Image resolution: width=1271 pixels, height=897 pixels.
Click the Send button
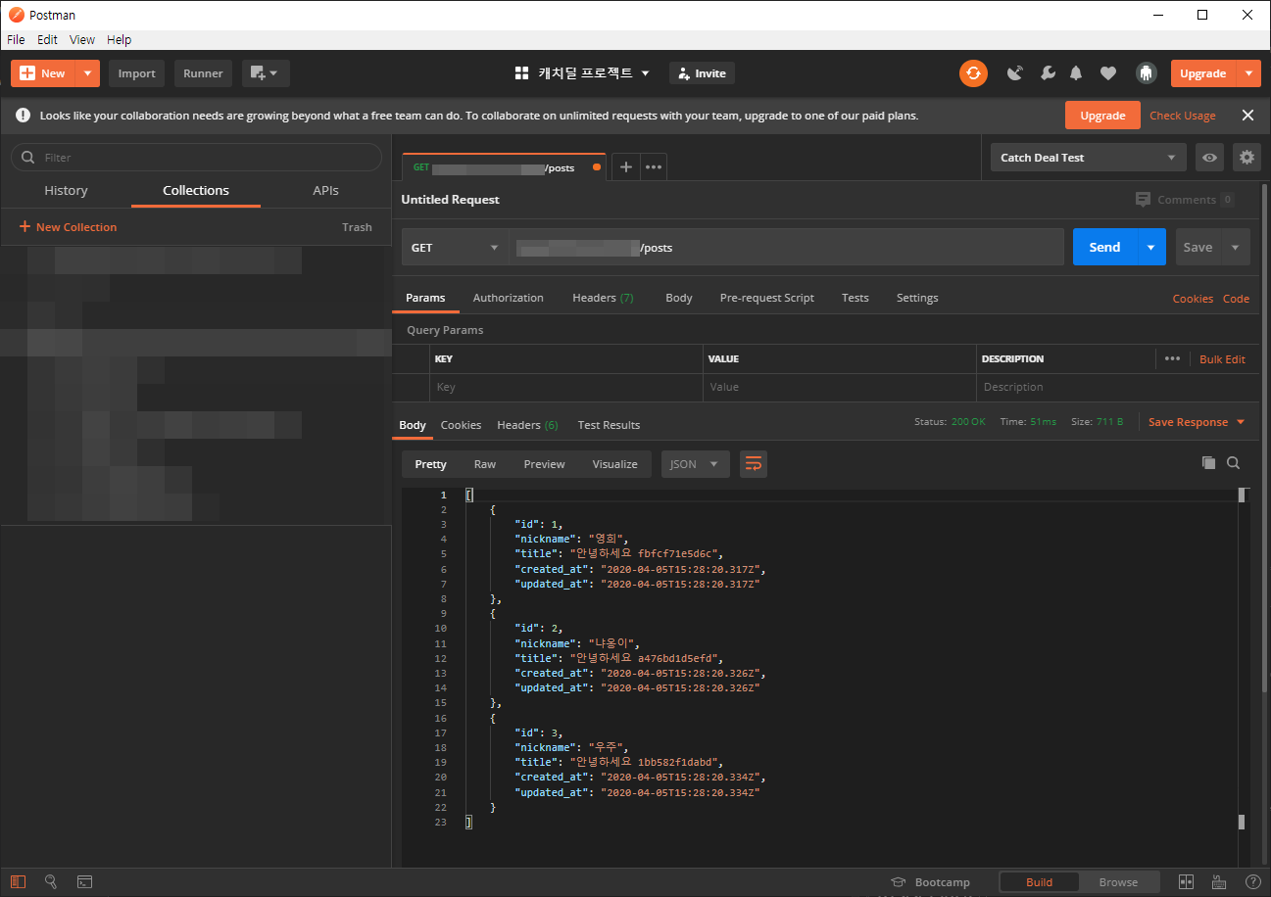pos(1104,248)
